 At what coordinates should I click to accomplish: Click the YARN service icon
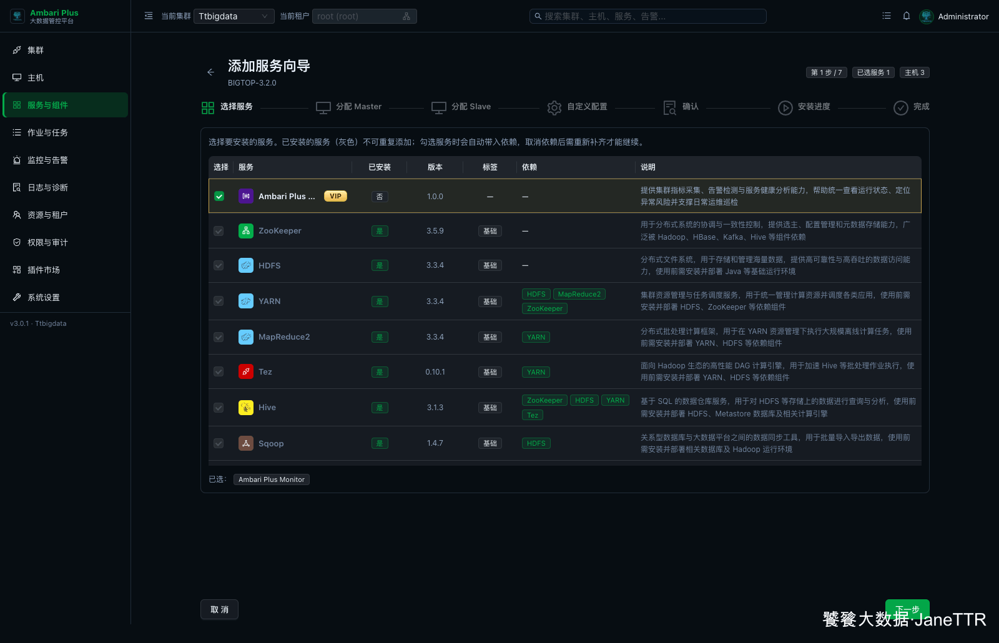[x=246, y=301]
